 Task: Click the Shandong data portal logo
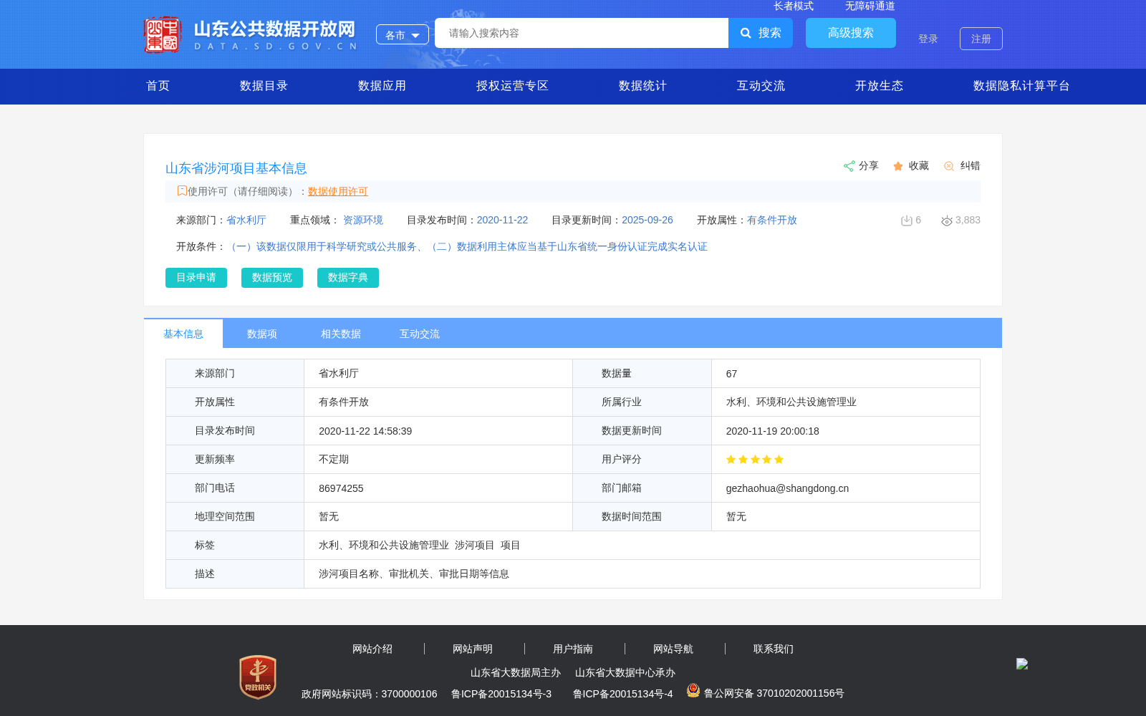tap(251, 34)
